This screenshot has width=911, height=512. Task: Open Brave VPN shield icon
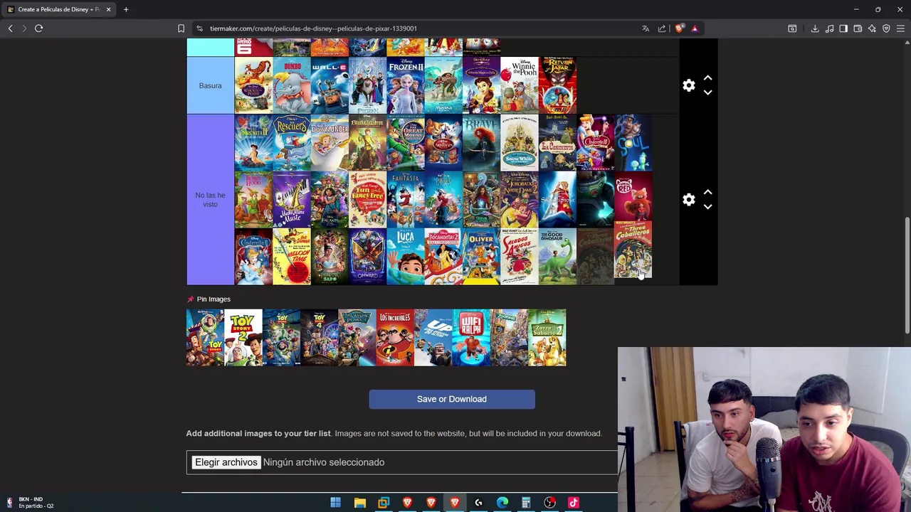point(886,28)
